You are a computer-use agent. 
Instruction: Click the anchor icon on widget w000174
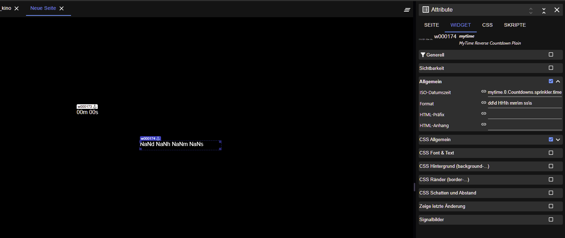coord(158,139)
